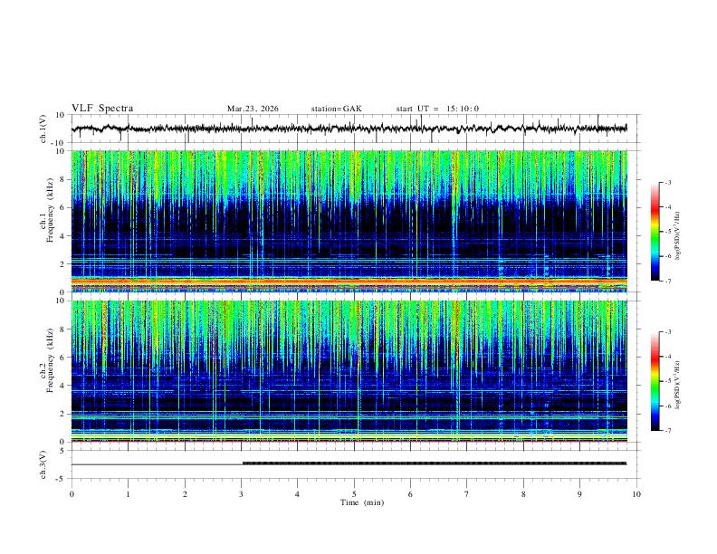Click the ch.1 spectrogram PSD color bar

pos(655,232)
